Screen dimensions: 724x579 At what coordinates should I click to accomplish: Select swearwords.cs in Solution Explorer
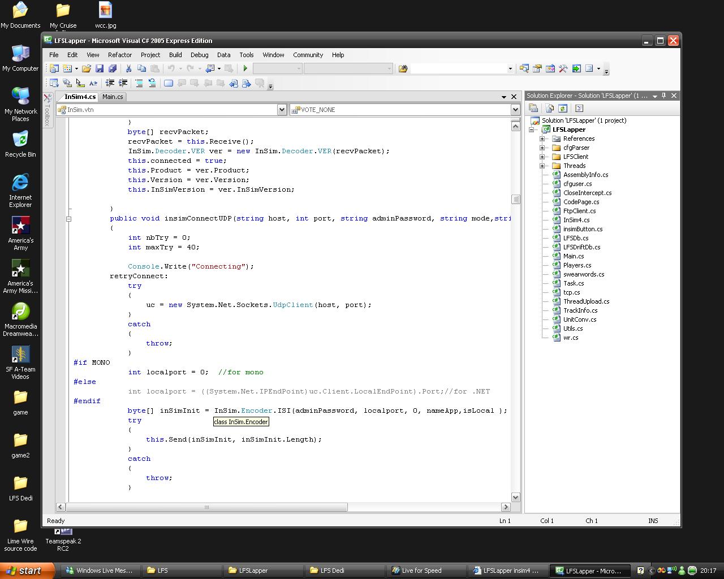583,274
